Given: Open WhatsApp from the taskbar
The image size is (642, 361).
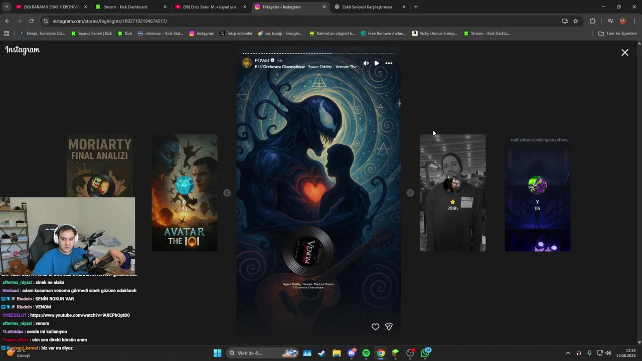Looking at the screenshot, I should pos(426,353).
